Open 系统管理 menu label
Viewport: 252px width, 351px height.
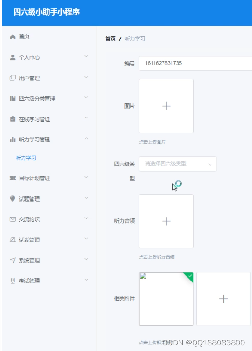pyautogui.click(x=29, y=261)
